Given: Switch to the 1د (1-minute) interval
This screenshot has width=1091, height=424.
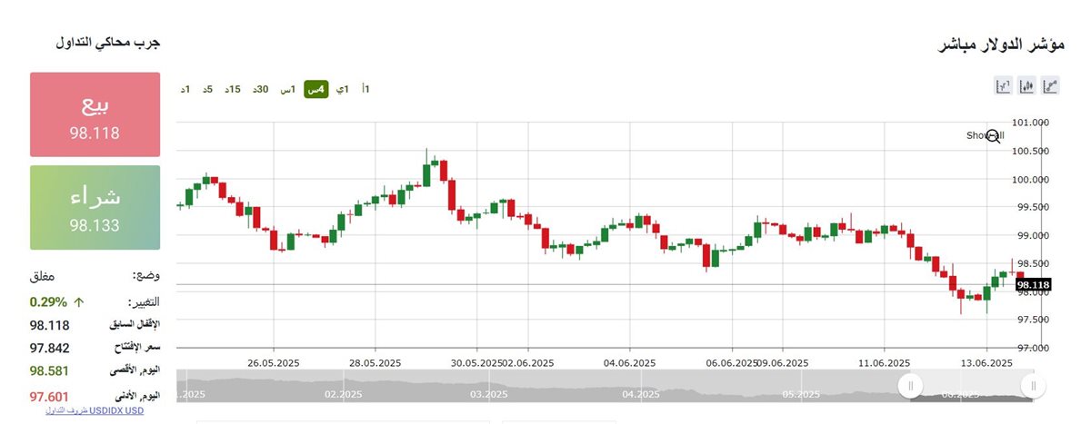Looking at the screenshot, I should (185, 89).
